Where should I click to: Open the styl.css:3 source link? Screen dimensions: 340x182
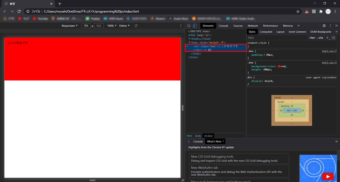coord(329,62)
